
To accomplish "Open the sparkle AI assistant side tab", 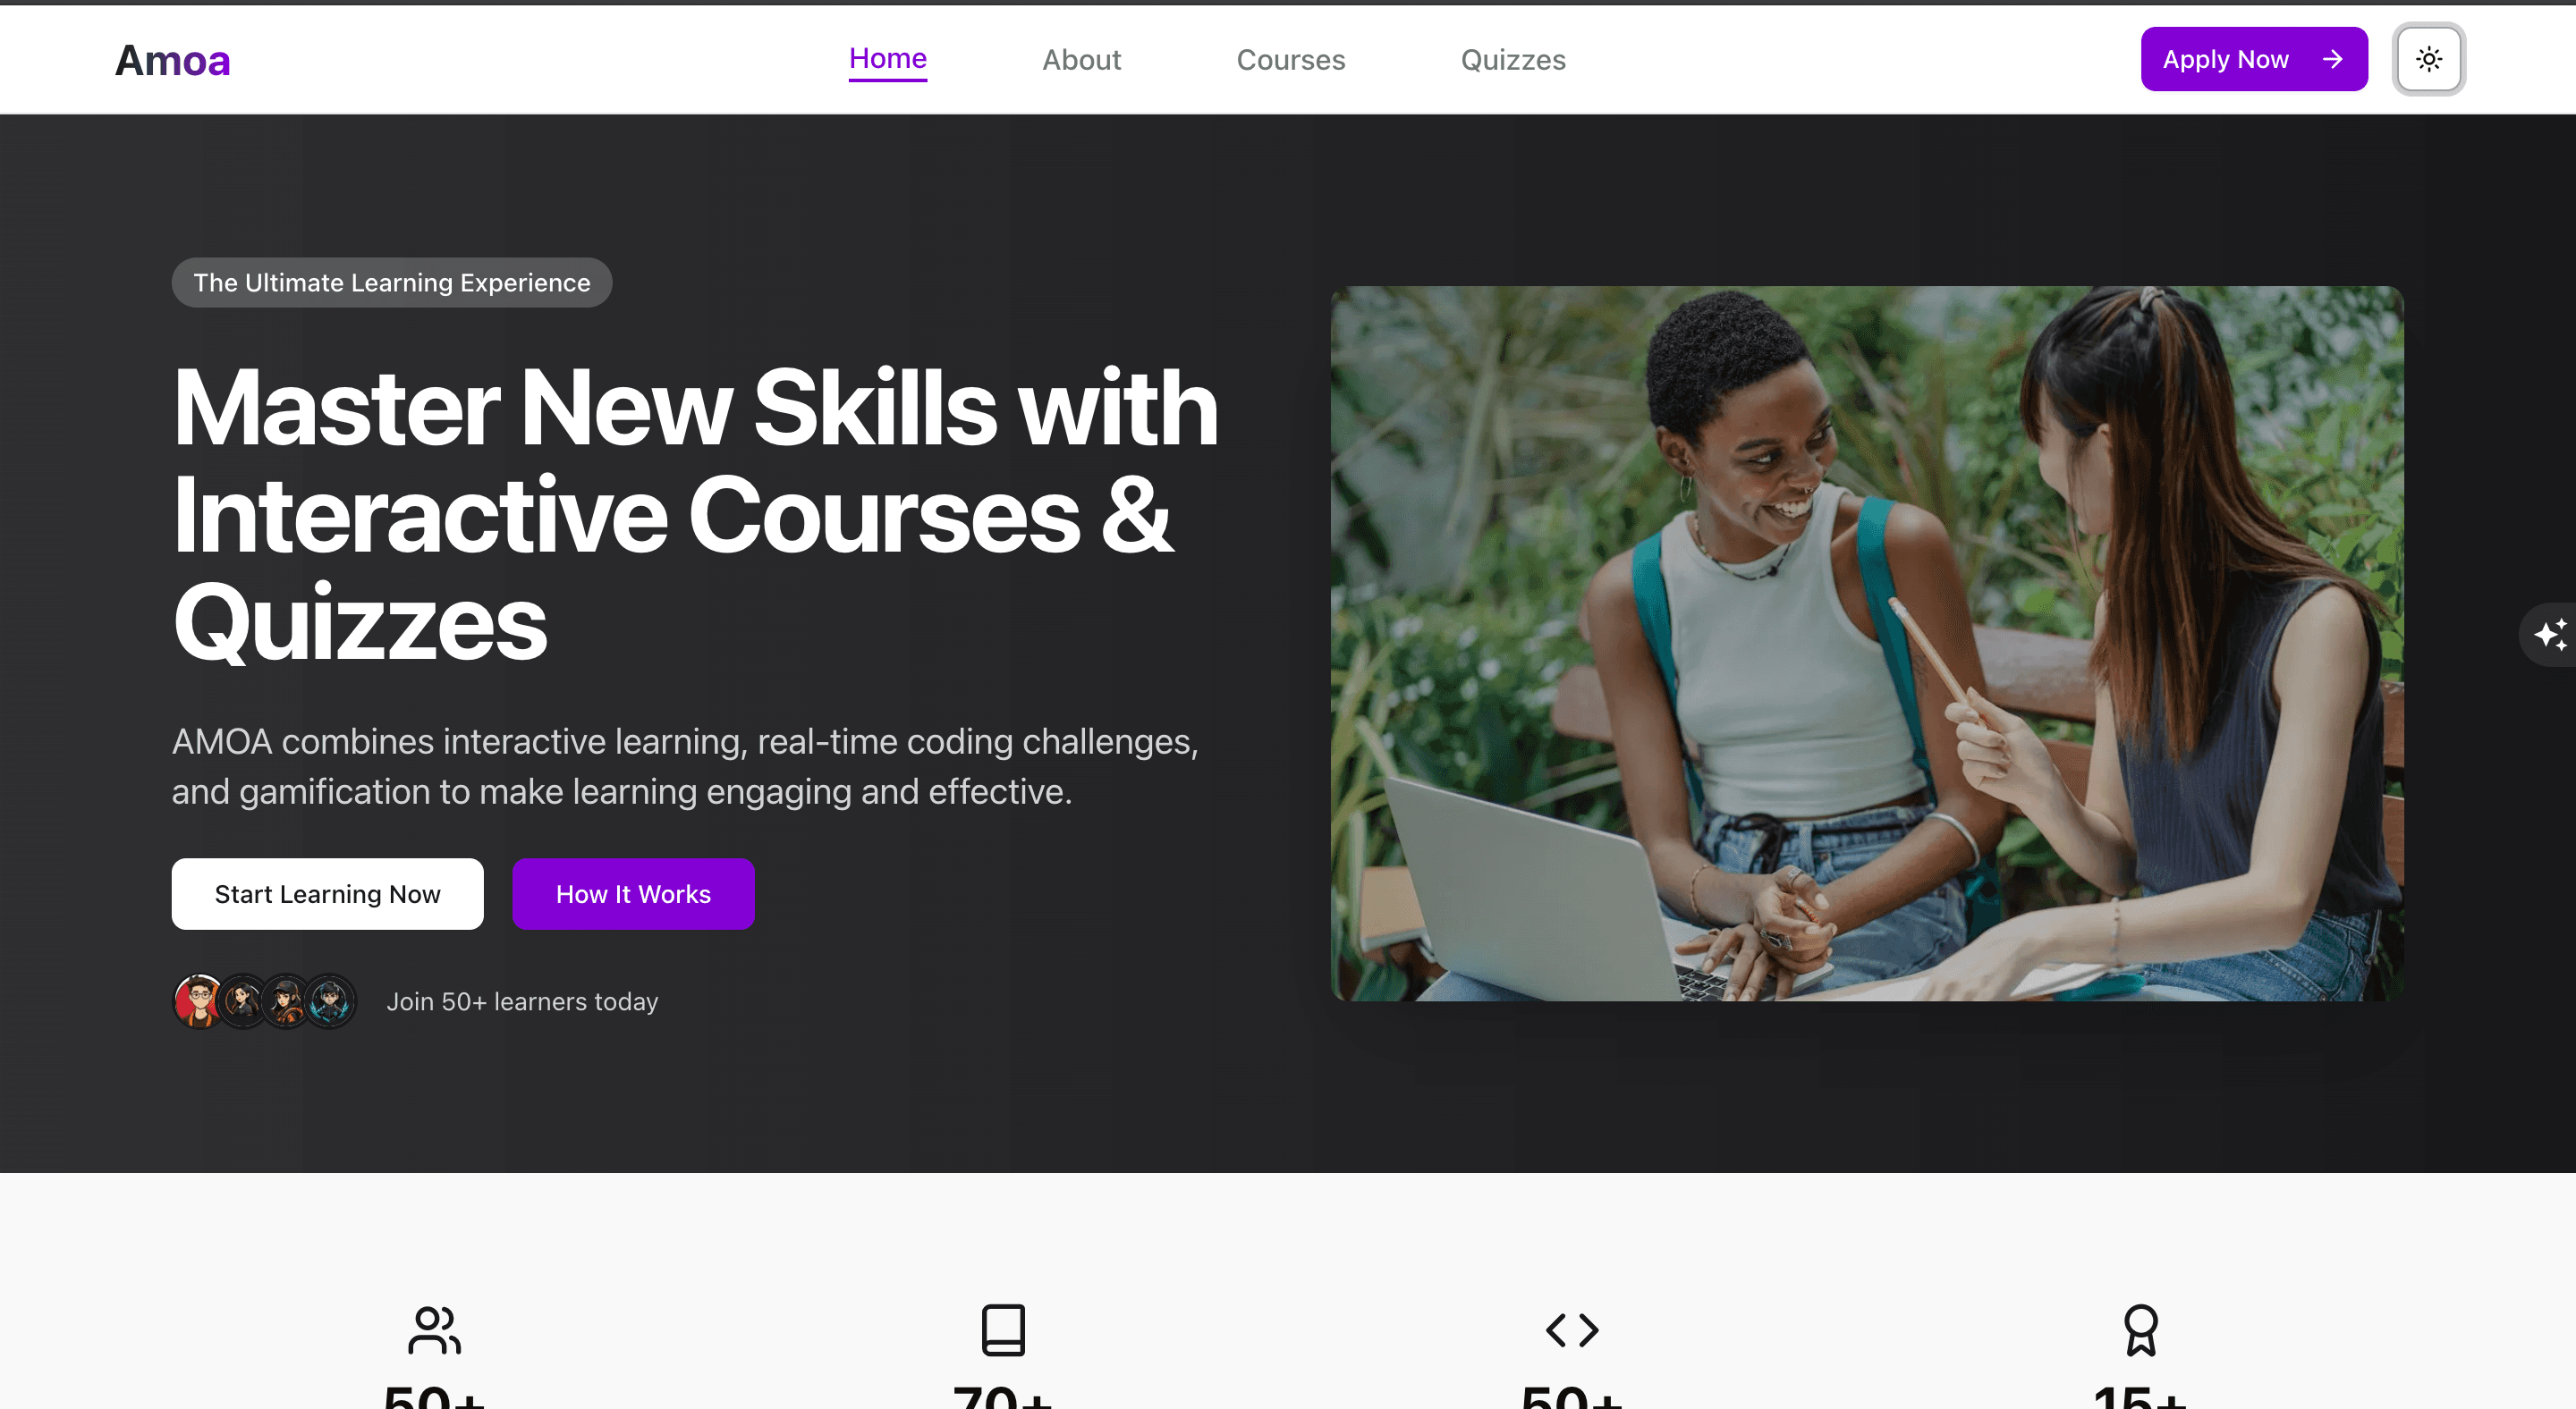I will click(2549, 635).
